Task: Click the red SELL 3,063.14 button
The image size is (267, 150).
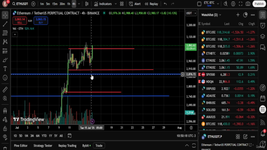Action: coord(20,21)
